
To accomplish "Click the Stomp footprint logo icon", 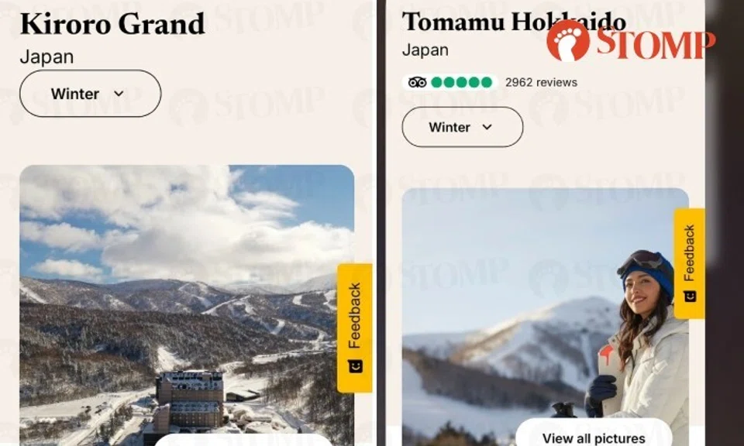I will point(568,41).
